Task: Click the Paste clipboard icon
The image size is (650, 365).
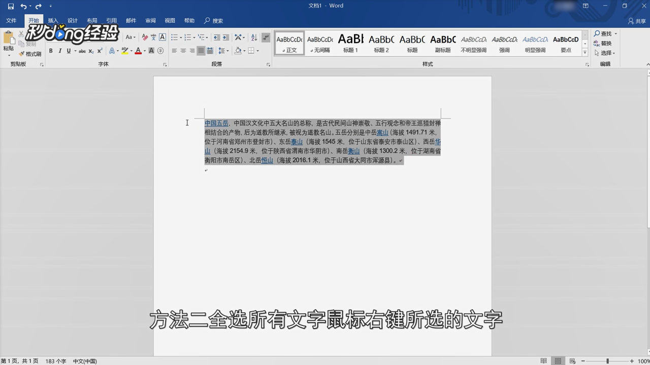Action: coord(9,37)
